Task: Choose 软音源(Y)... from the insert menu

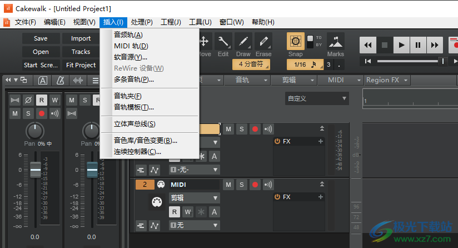Action: click(x=150, y=57)
